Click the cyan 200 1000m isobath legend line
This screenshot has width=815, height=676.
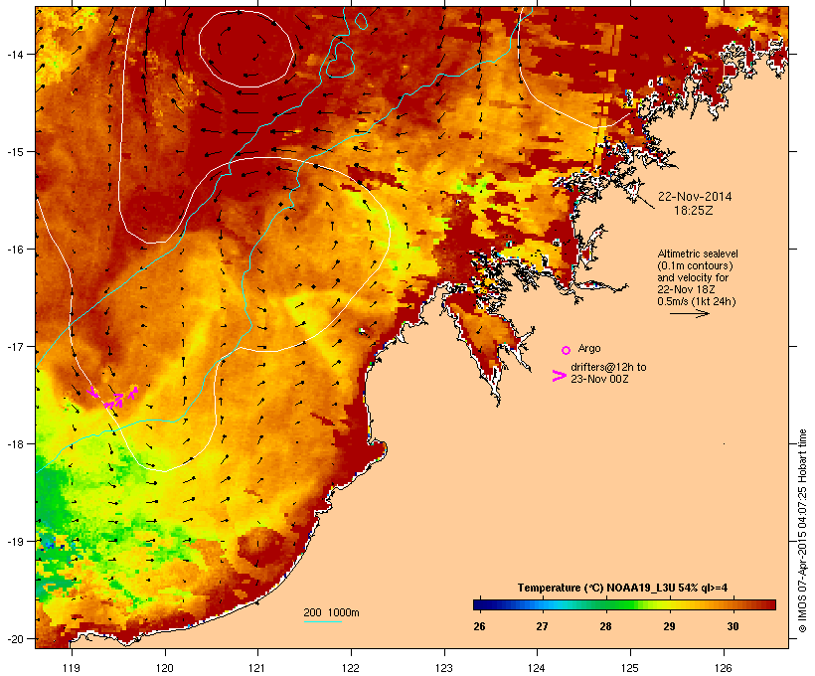click(x=322, y=621)
